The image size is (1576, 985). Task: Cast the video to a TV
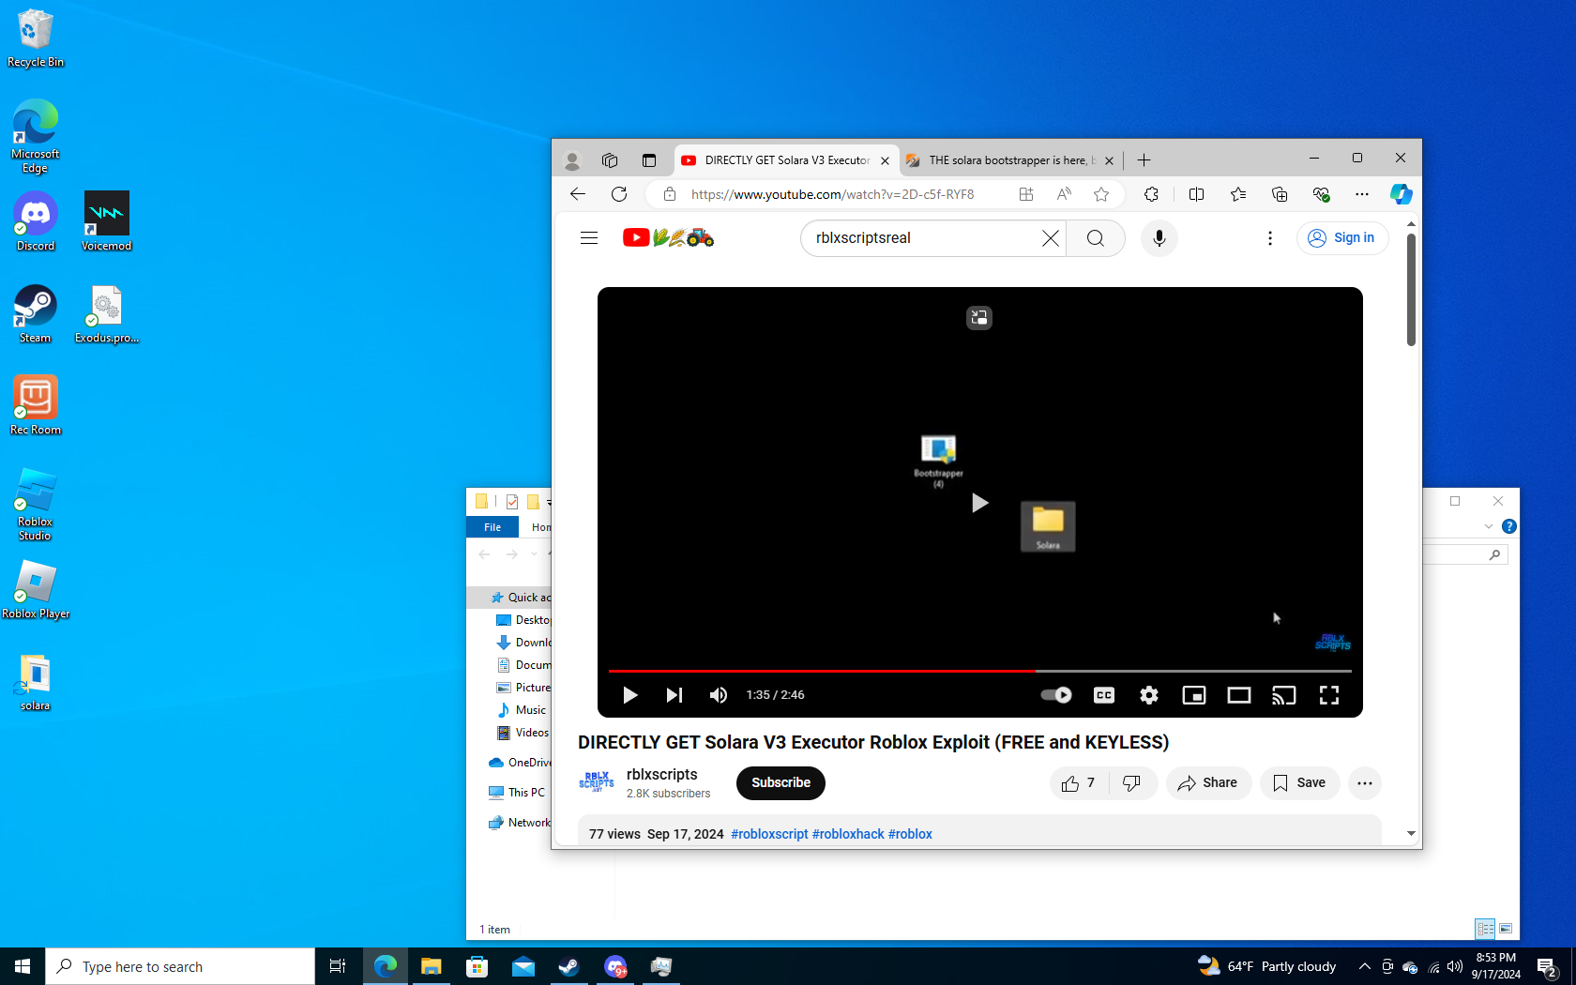1284,695
